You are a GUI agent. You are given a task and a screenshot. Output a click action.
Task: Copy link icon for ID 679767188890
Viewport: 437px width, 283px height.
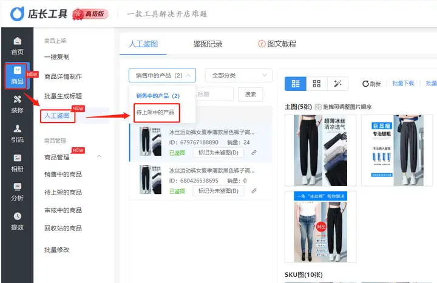tap(254, 153)
